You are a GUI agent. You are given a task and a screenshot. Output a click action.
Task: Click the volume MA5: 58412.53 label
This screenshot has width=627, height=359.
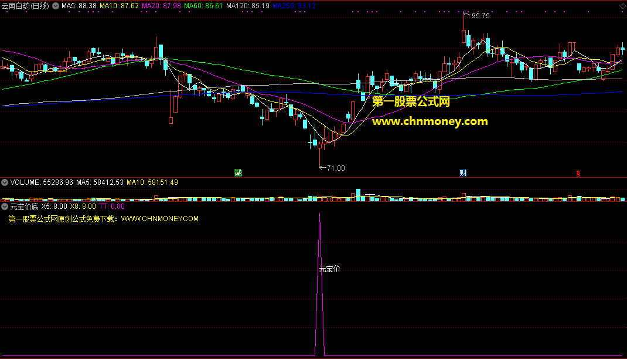pyautogui.click(x=100, y=182)
